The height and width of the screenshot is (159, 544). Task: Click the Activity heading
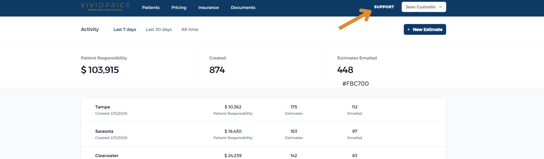90,29
